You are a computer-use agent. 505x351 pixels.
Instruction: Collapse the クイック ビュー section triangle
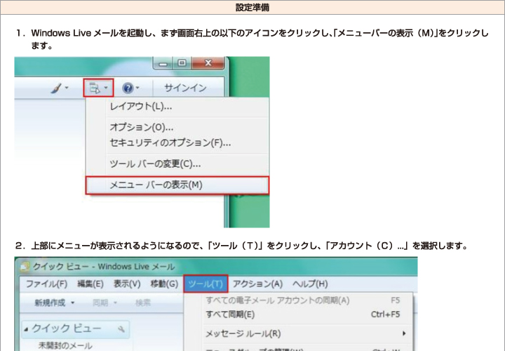pyautogui.click(x=27, y=329)
